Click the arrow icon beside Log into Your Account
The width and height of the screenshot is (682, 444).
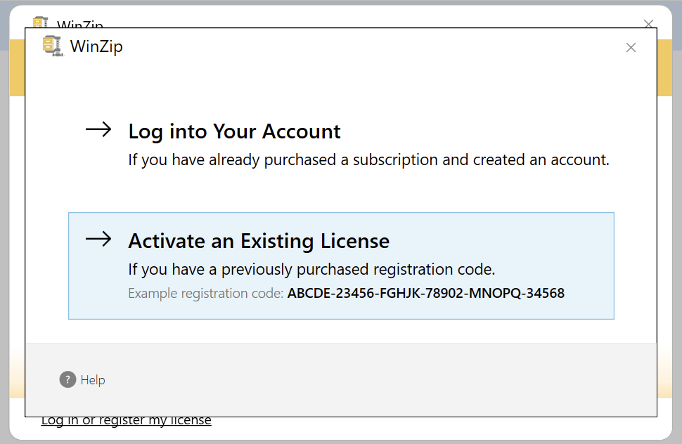pyautogui.click(x=98, y=130)
